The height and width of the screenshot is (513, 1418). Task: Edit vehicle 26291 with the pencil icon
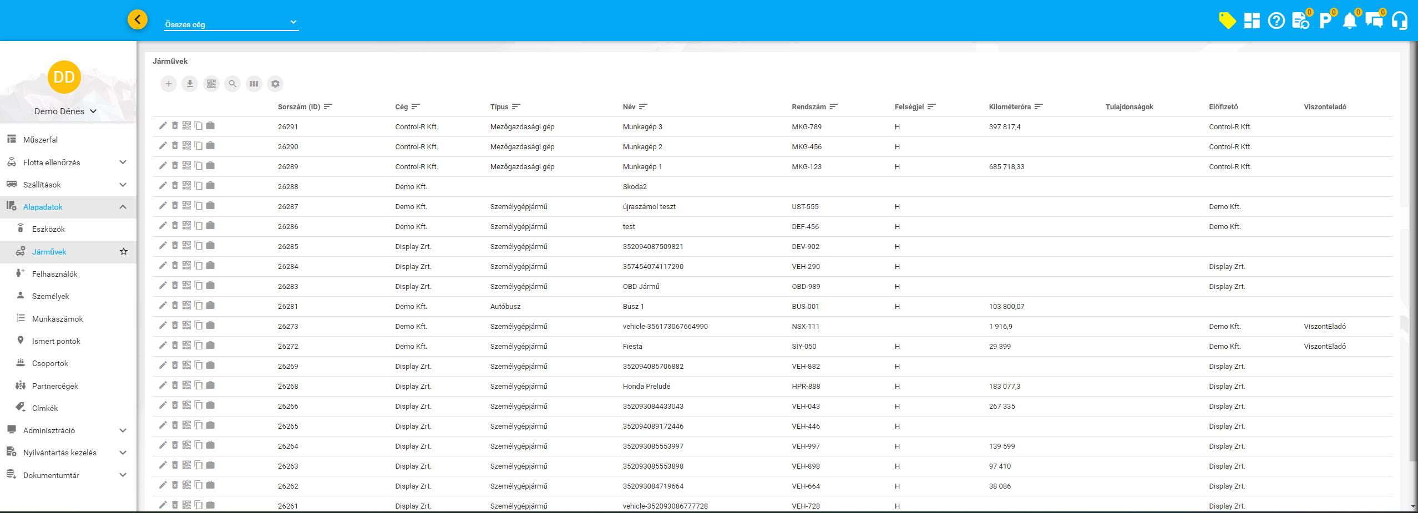(x=163, y=126)
